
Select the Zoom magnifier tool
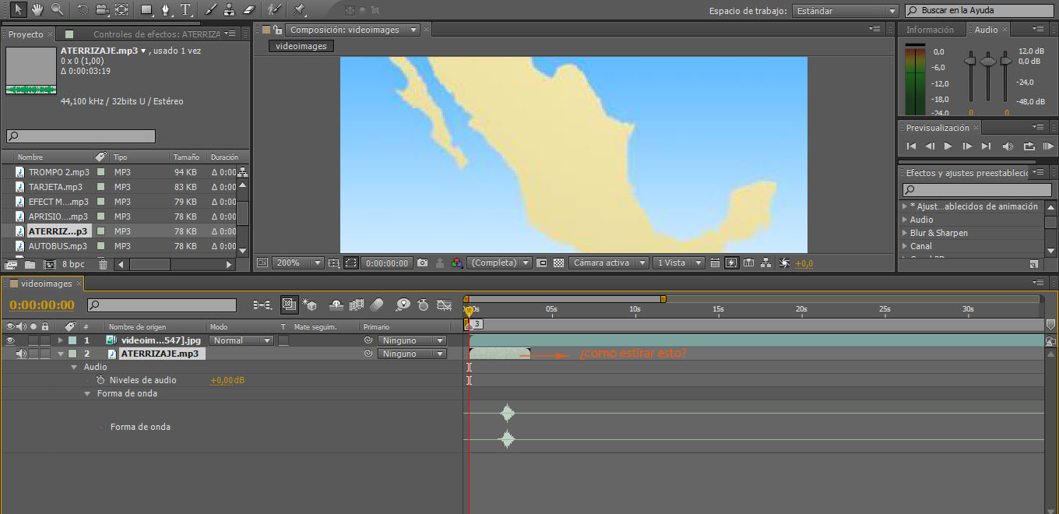pyautogui.click(x=57, y=9)
